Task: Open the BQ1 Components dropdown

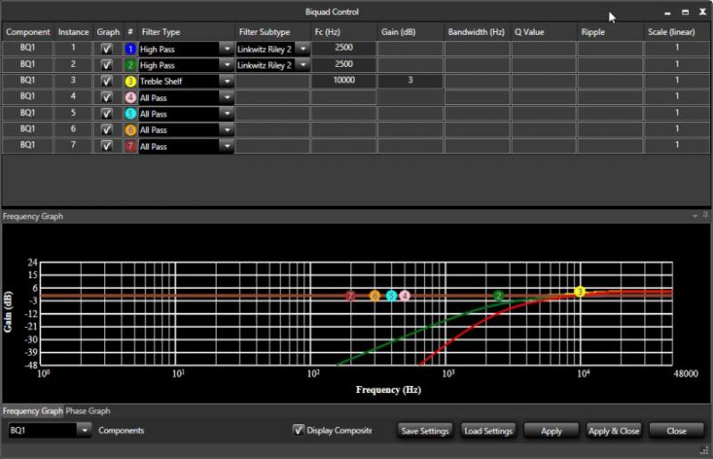Action: coord(85,430)
